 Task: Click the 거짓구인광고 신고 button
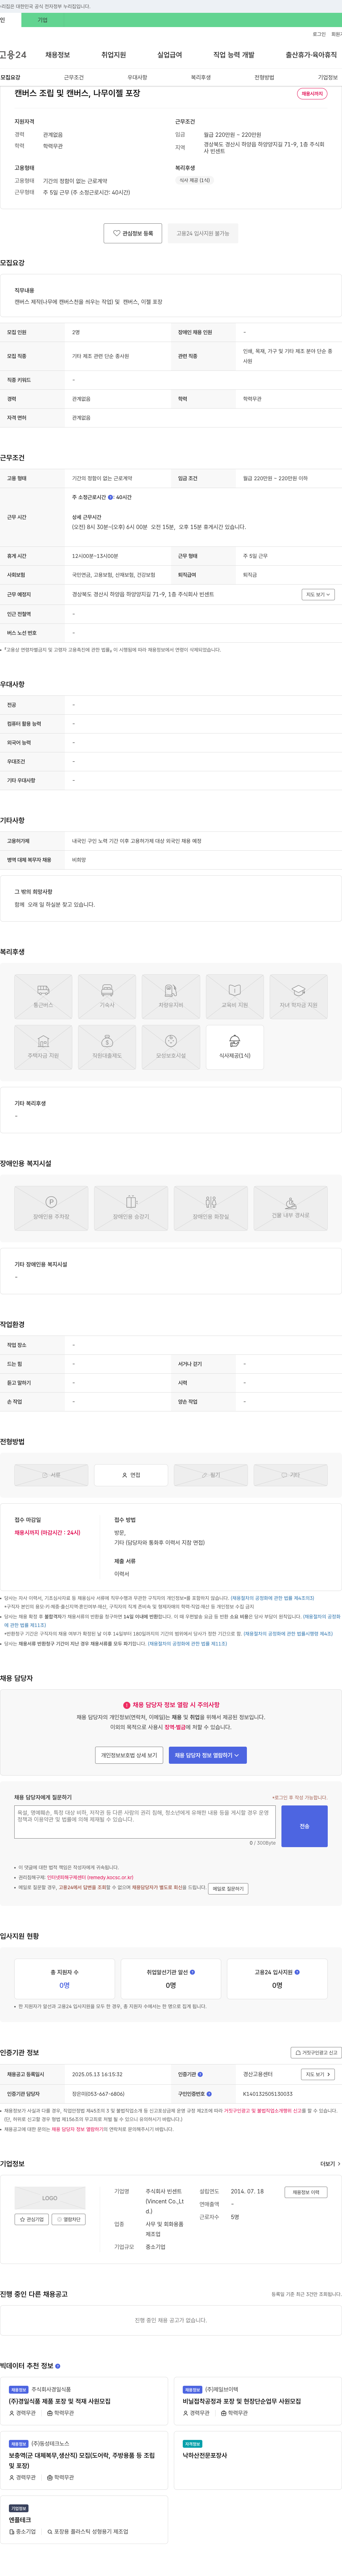[x=316, y=2053]
